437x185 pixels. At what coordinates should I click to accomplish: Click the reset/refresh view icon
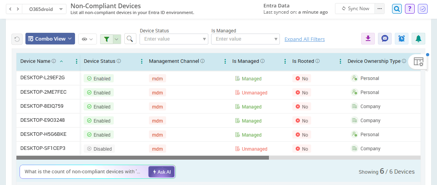pos(17,39)
